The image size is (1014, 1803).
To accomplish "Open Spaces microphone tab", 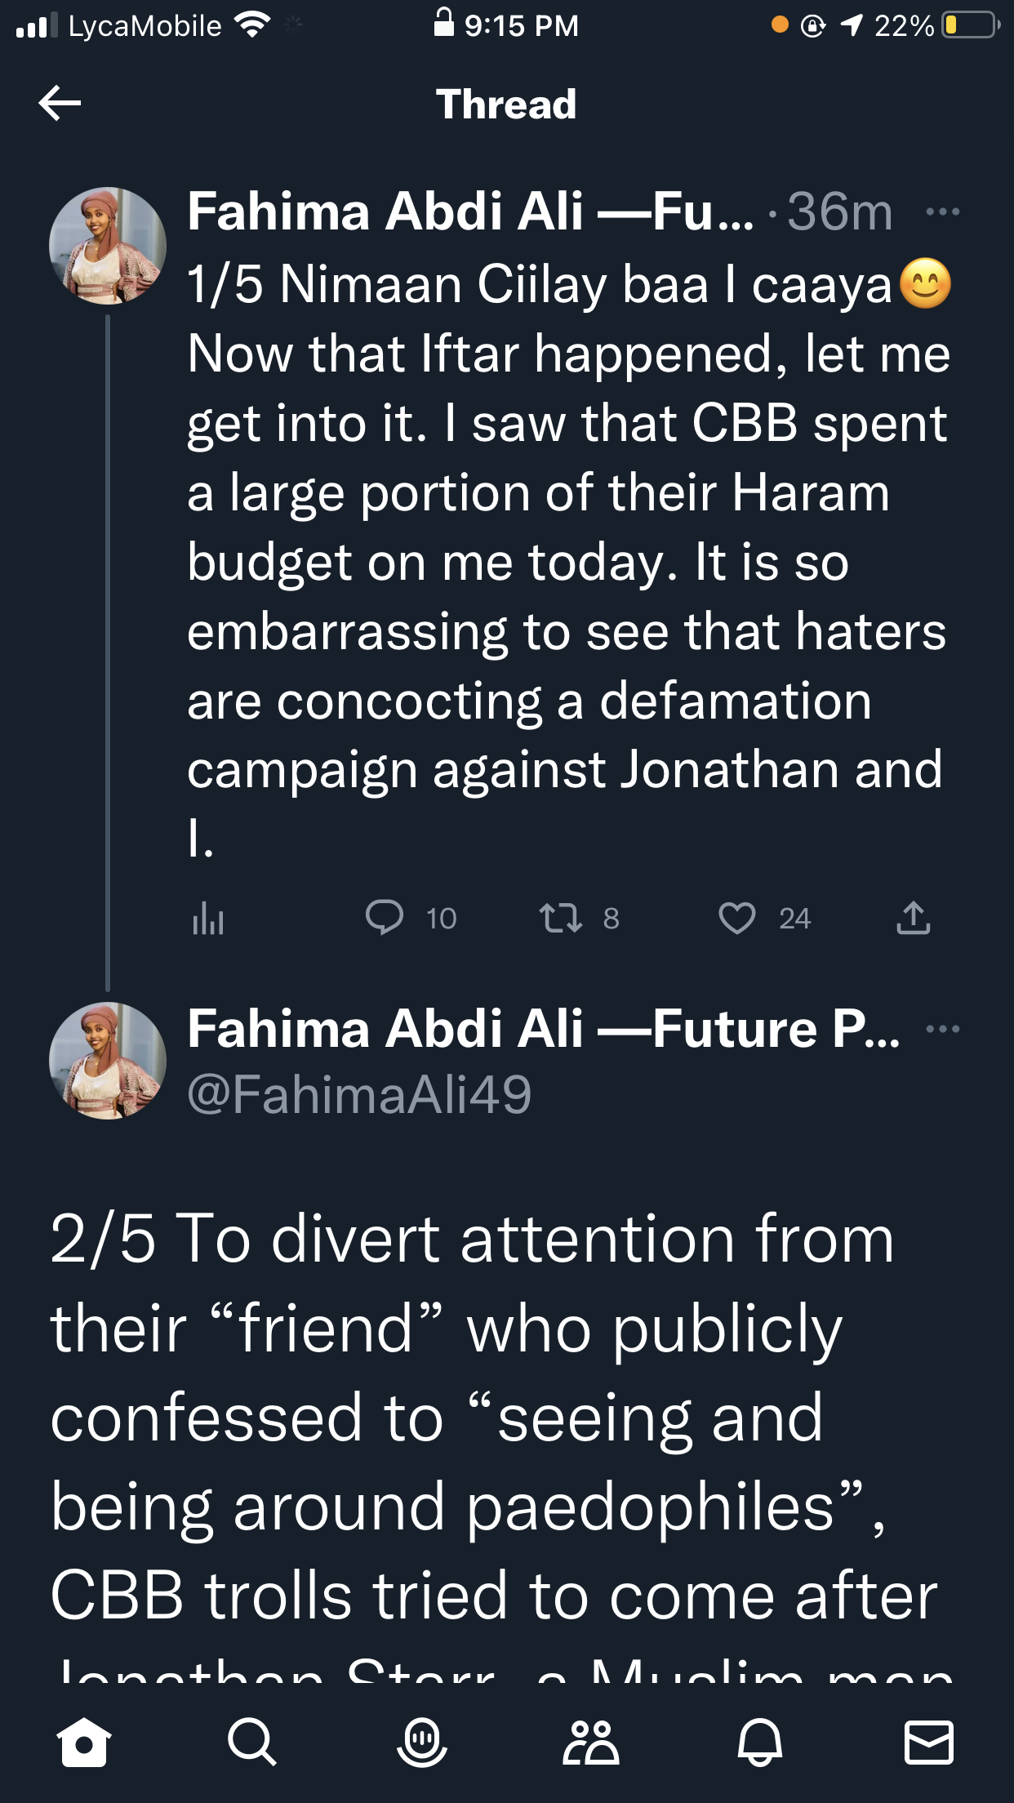I will 421,1742.
